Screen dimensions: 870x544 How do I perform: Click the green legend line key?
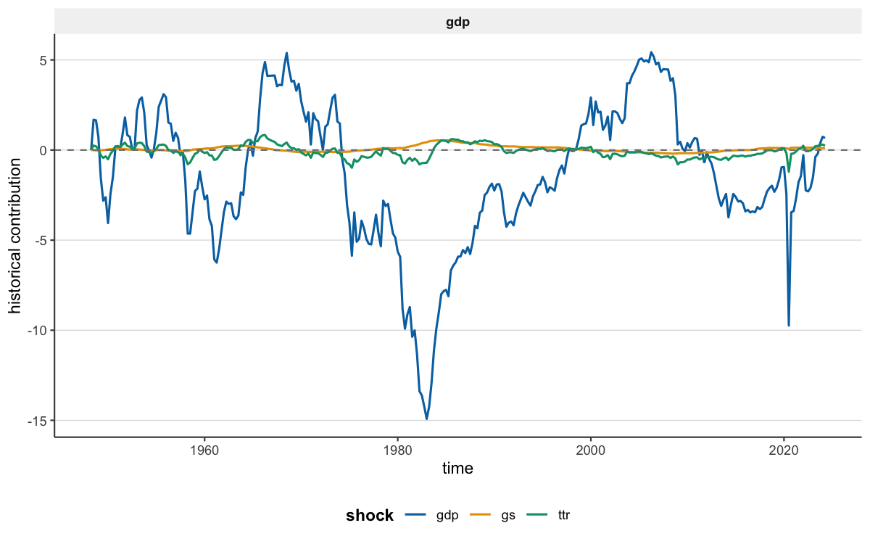tap(536, 514)
